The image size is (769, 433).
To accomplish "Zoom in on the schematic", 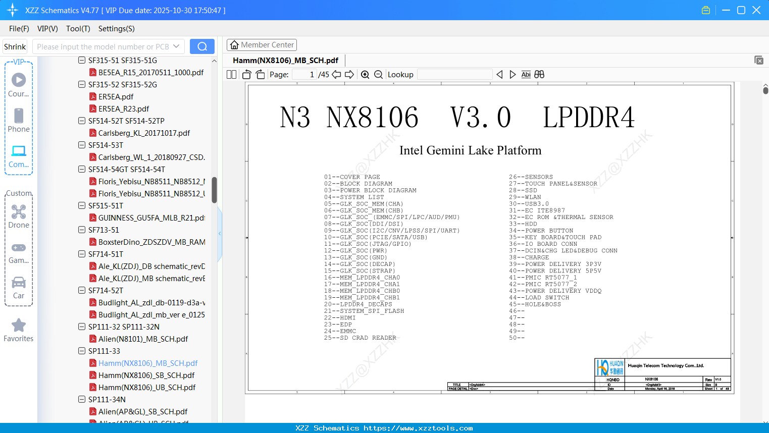I will (365, 75).
